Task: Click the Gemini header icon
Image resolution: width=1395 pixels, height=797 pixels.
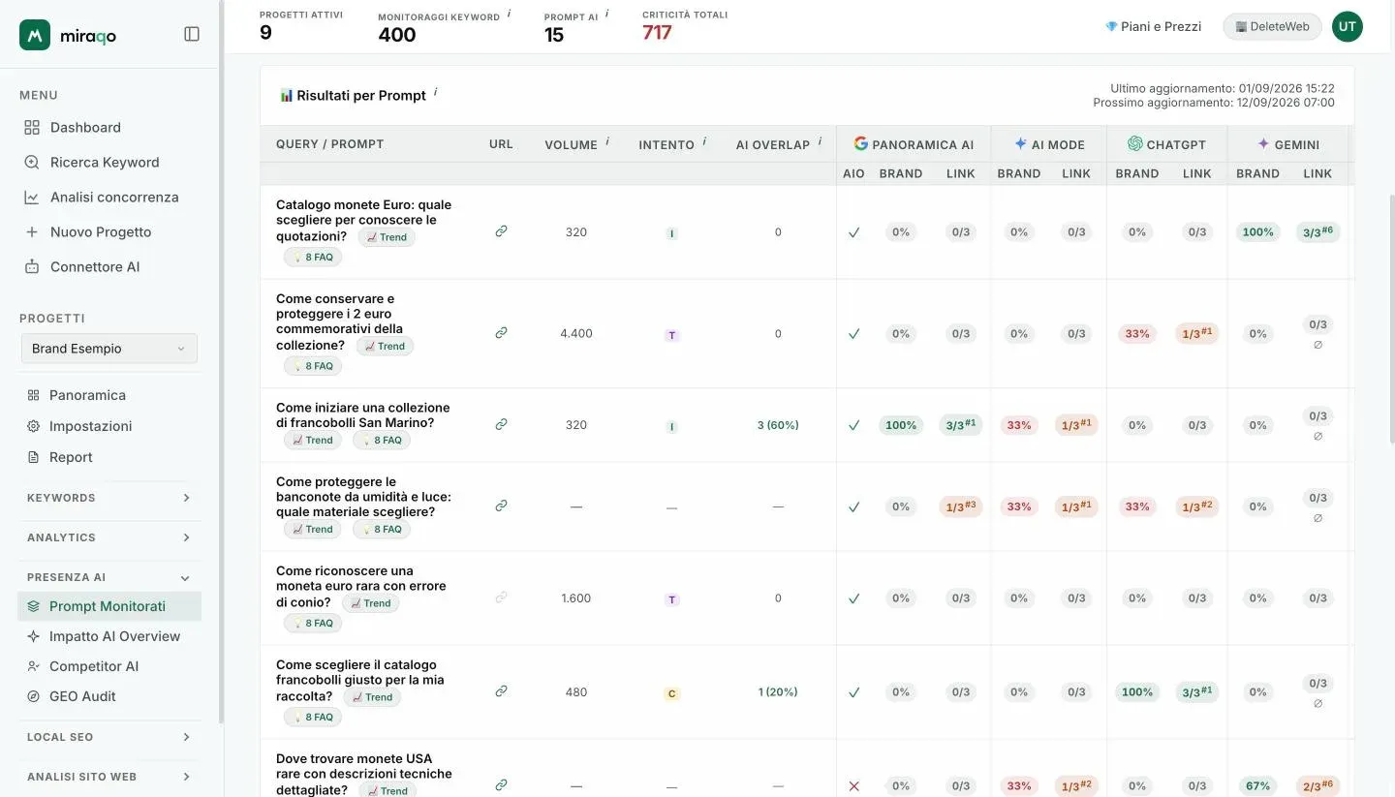Action: [1263, 143]
